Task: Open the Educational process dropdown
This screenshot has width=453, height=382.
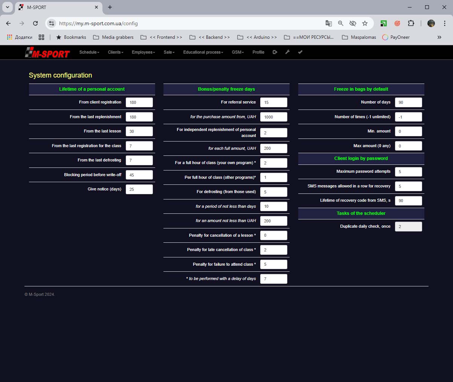Action: [203, 52]
